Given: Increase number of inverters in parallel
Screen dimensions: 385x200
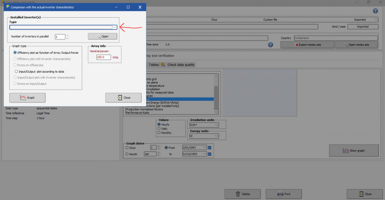Looking at the screenshot, I should (68, 35).
